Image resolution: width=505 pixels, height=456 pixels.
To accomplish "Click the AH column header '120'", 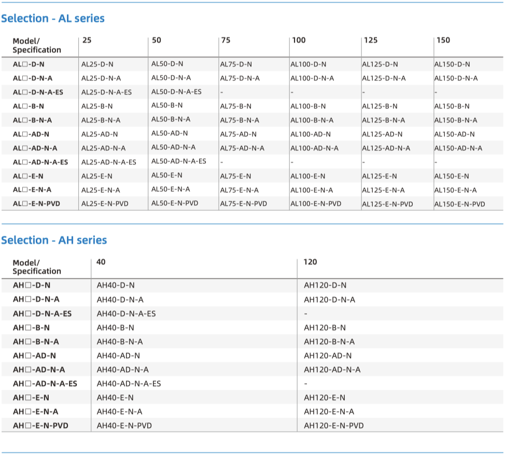I will click(x=310, y=262).
